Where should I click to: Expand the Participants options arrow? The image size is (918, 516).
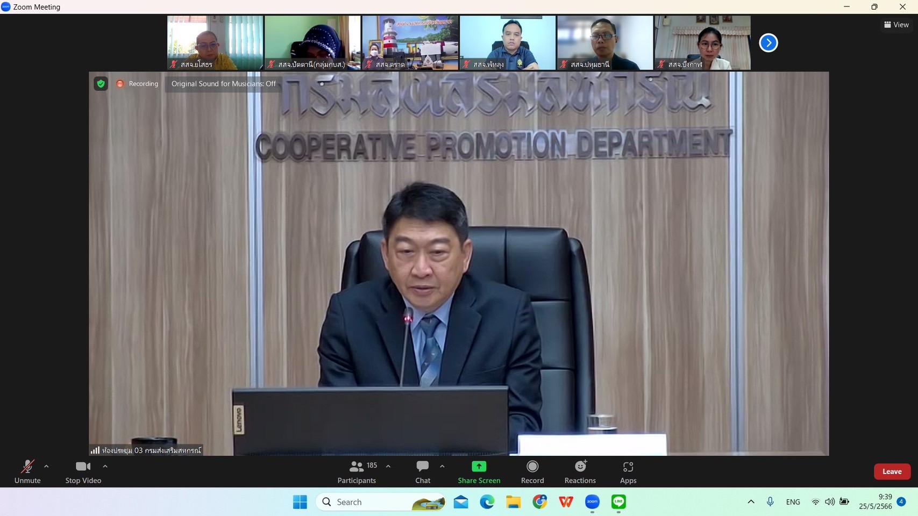pos(388,467)
